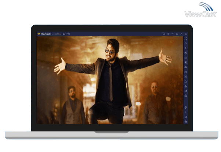
Task: Click the playing video in BlueStacks
Action: pyautogui.click(x=110, y=80)
